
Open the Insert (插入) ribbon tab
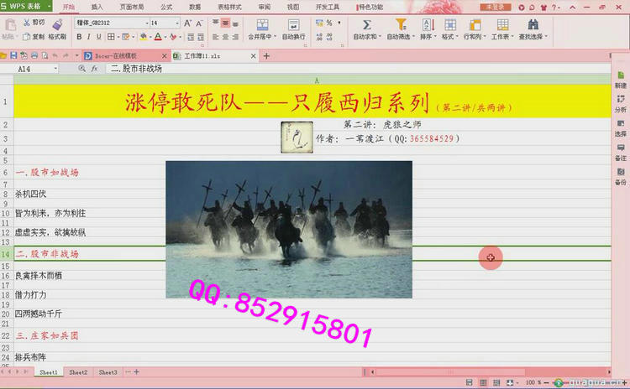tap(97, 6)
